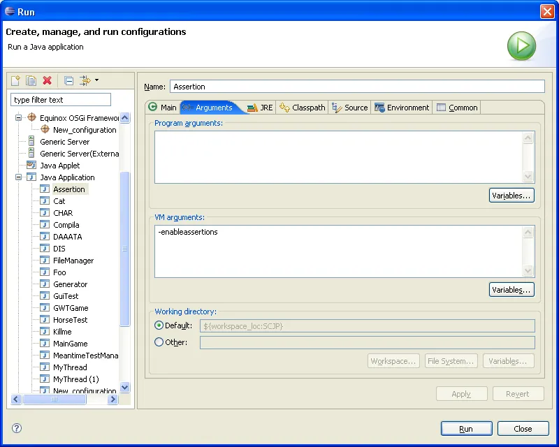Select the Java Applet configuration type
The width and height of the screenshot is (559, 447).
point(59,166)
